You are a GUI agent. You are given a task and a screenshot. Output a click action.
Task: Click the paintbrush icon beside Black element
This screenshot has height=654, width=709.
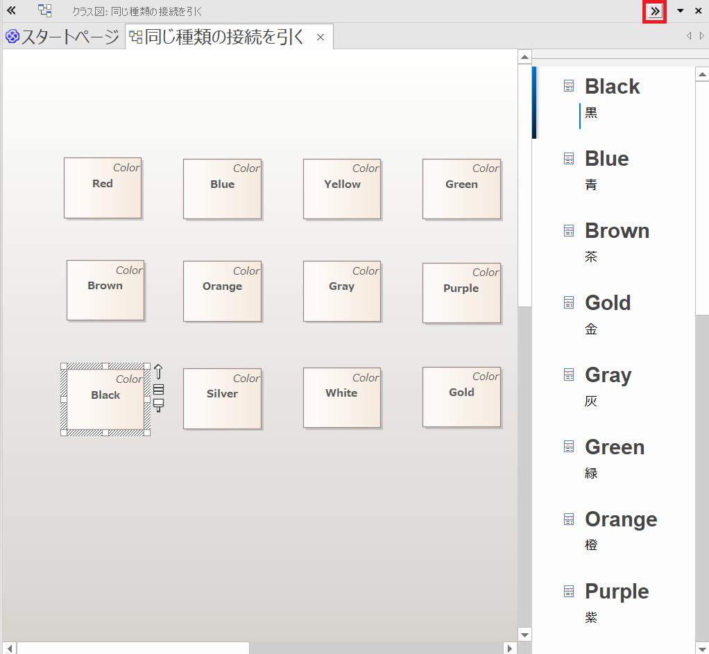click(x=158, y=405)
